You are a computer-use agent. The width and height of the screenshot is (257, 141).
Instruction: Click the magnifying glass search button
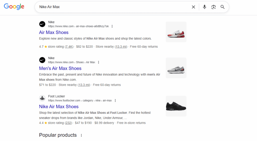pyautogui.click(x=222, y=7)
